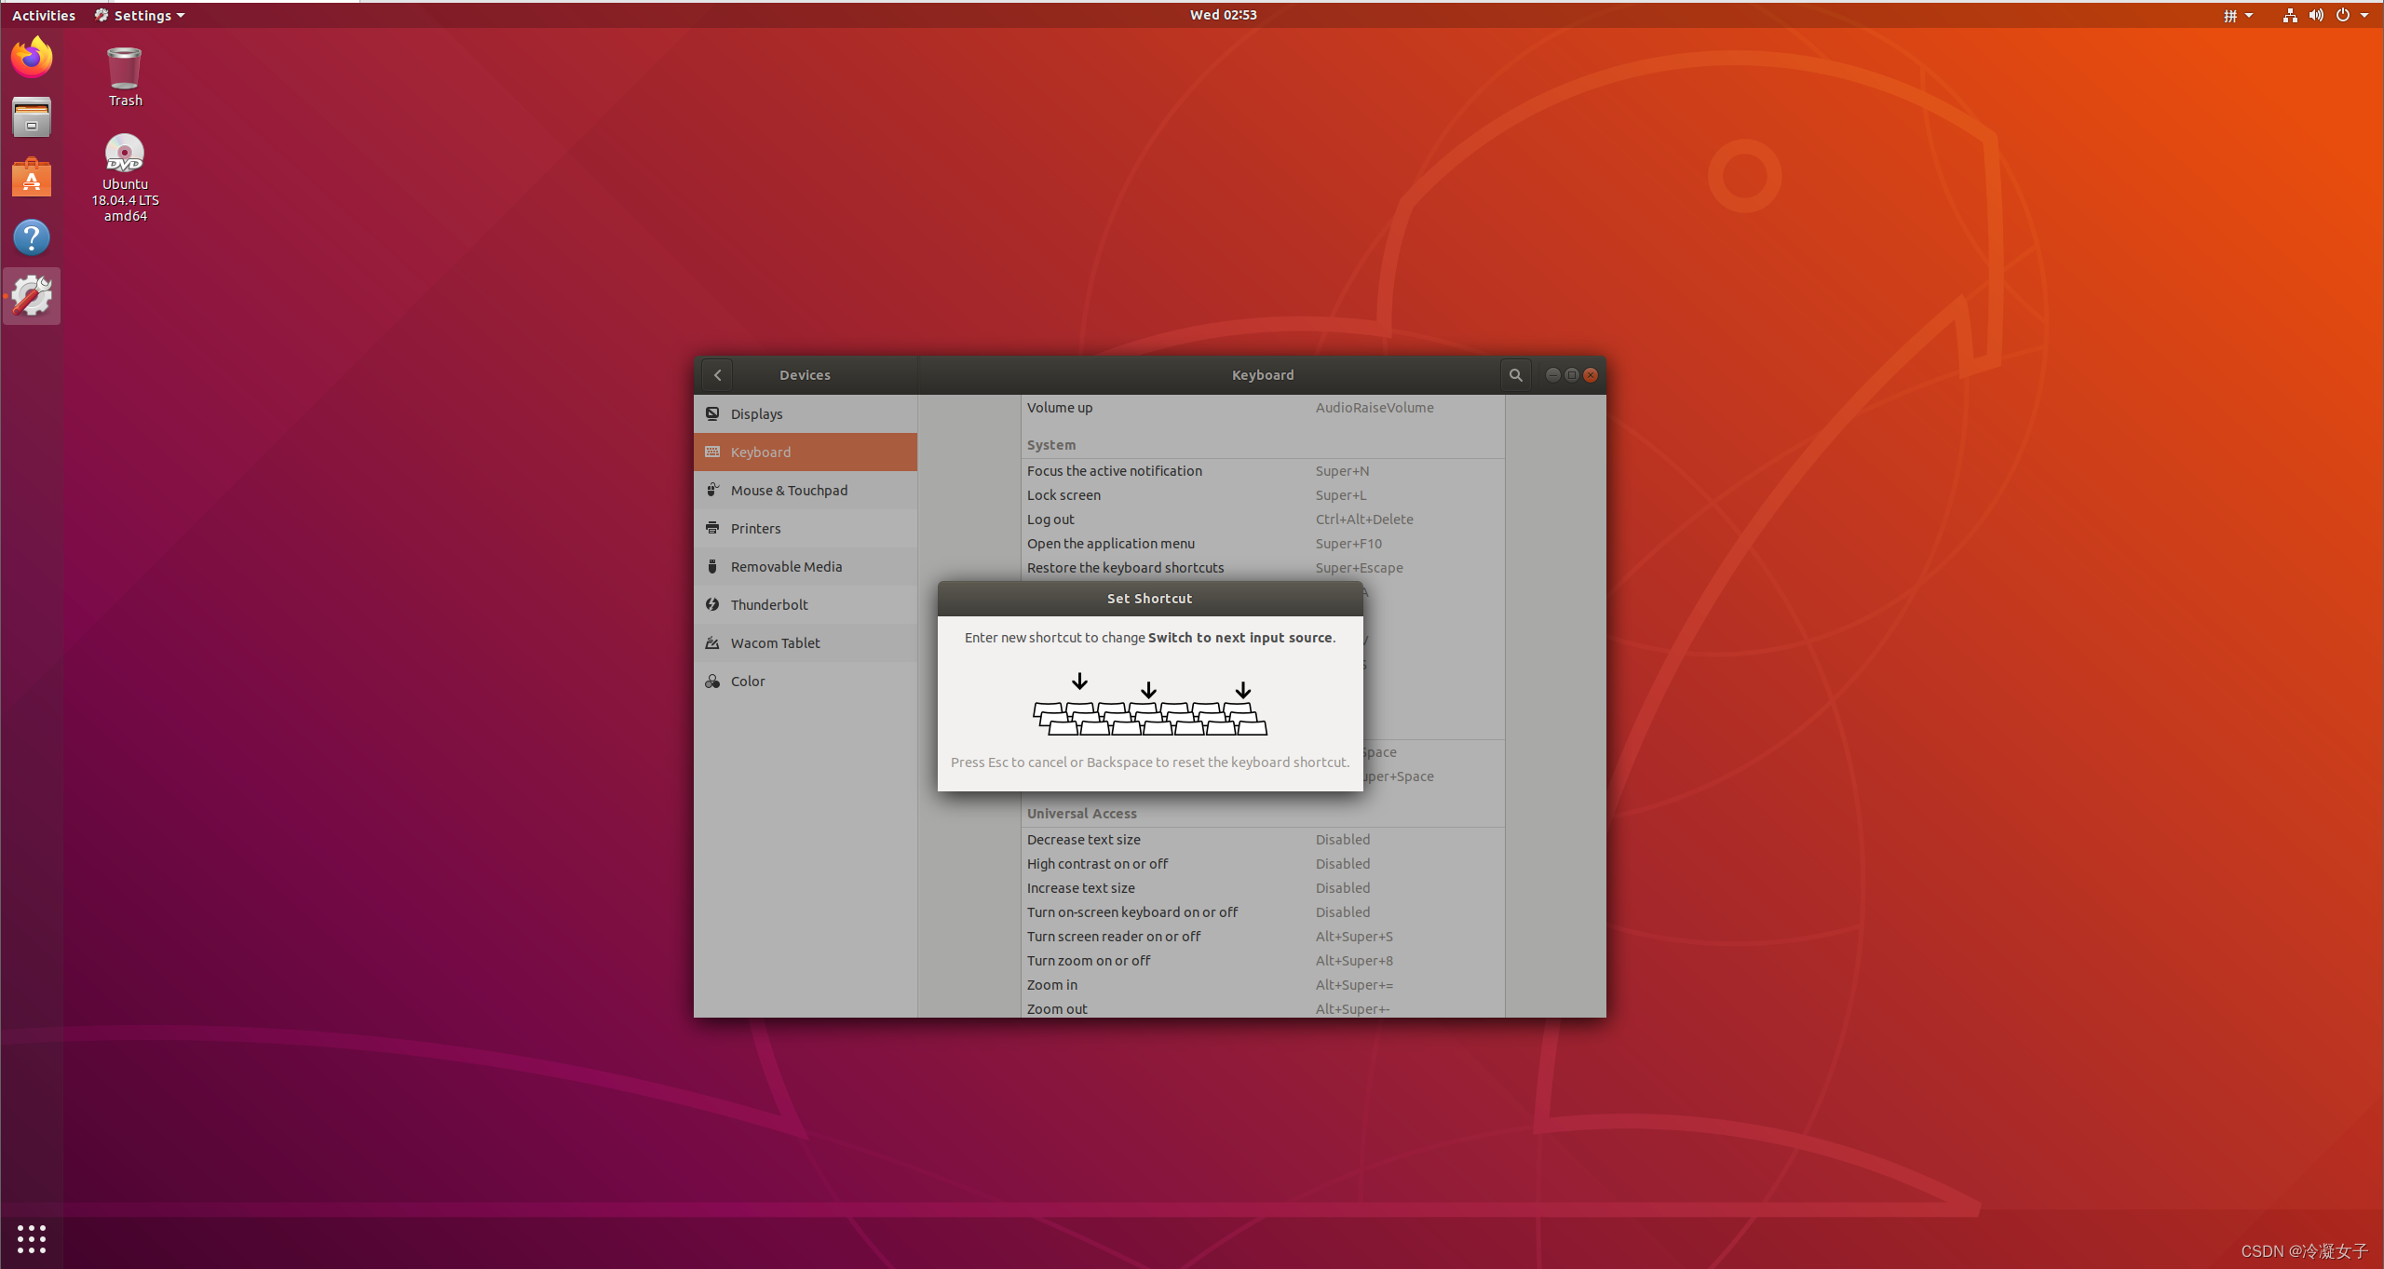Image resolution: width=2384 pixels, height=1269 pixels.
Task: Show all applications from the dock grid icon
Action: coord(32,1239)
